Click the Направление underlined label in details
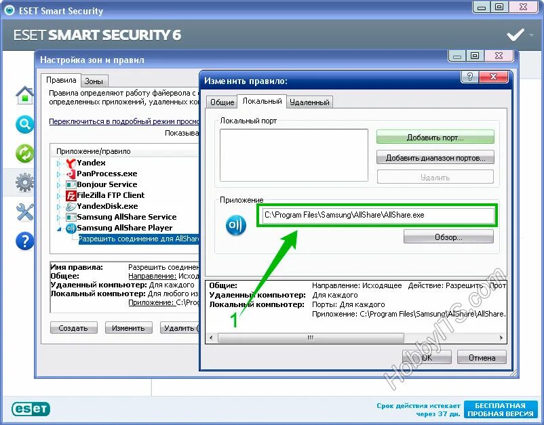The image size is (544, 425). 153,277
